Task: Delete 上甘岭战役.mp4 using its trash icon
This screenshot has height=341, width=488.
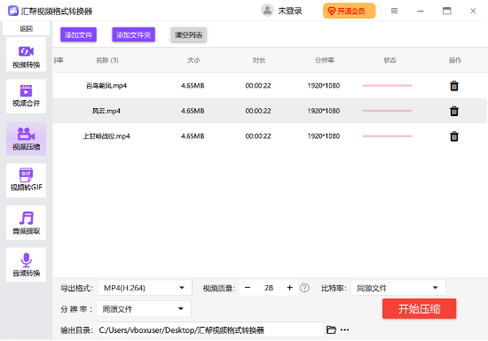Action: 454,136
